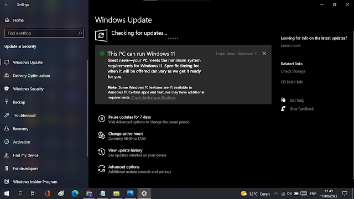This screenshot has height=199, width=354.
Task: Click Get help link
Action: 297,101
